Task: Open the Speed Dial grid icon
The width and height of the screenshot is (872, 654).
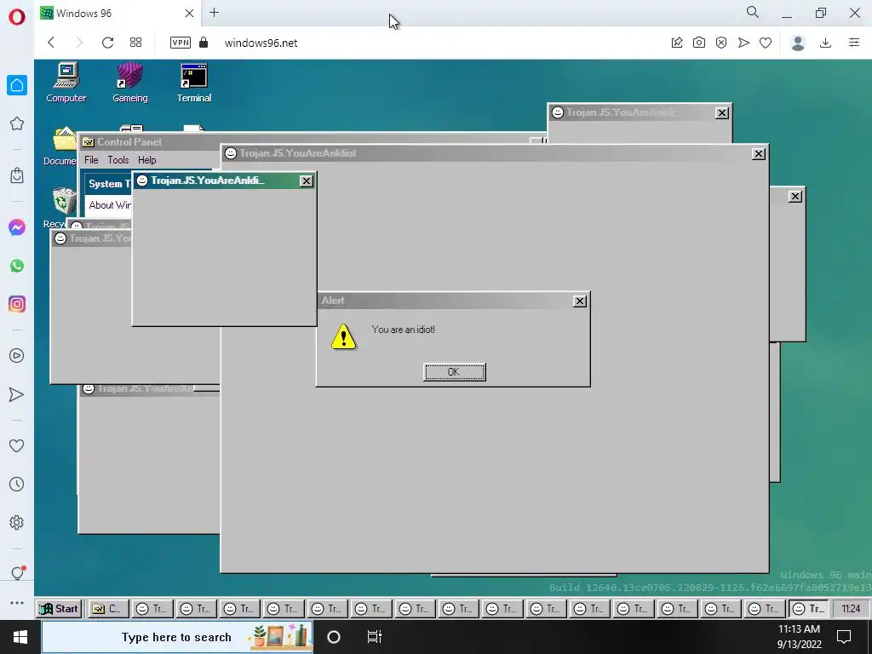Action: pos(135,43)
